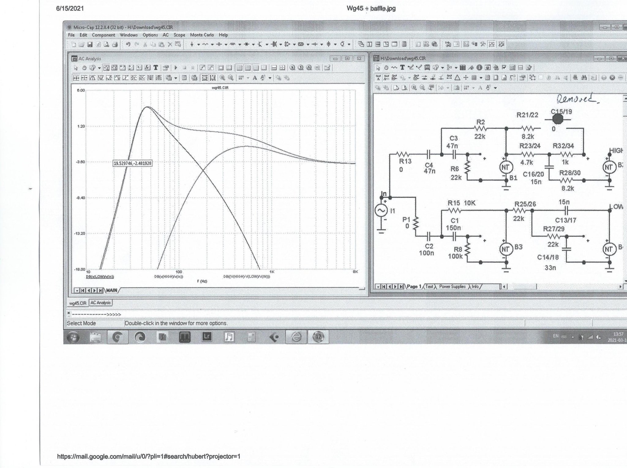Select the Wire tool in schematic toolbar

click(x=411, y=67)
